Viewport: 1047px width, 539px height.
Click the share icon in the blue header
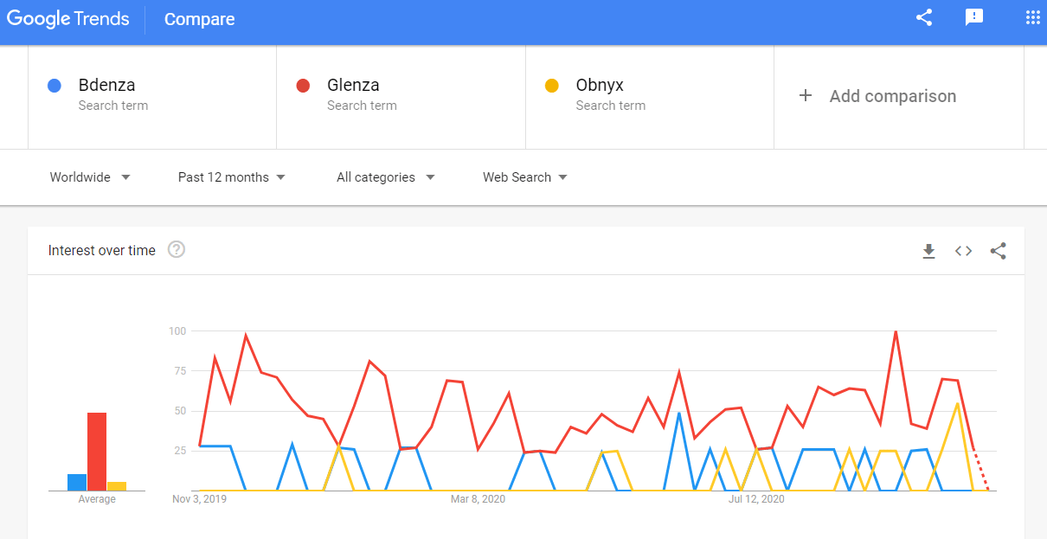click(924, 17)
